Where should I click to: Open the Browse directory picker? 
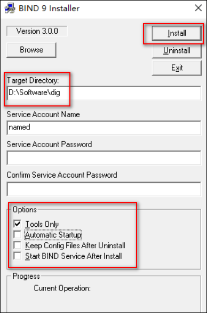pos(31,50)
